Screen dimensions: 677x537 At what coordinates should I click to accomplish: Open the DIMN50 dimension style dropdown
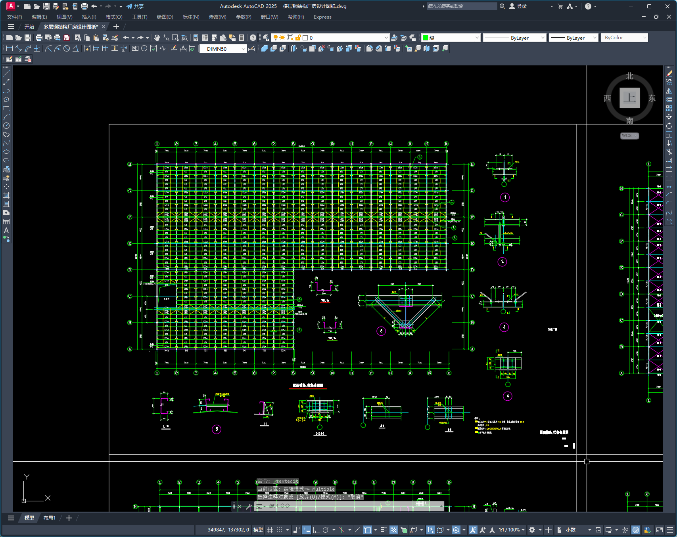point(223,49)
